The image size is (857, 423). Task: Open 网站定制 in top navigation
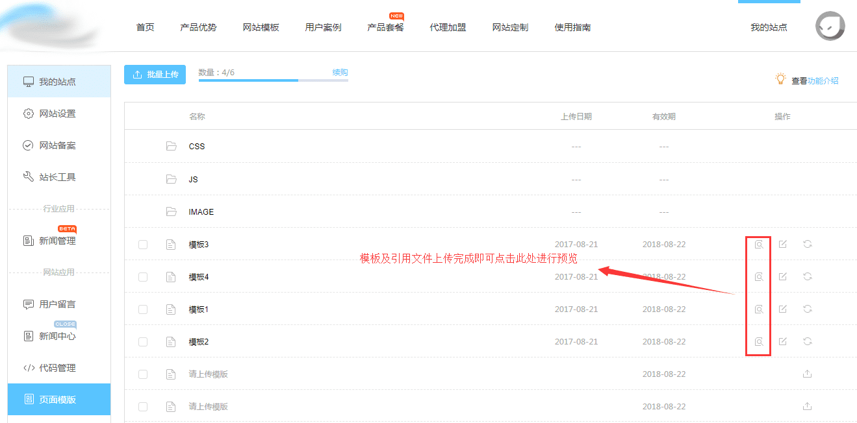[x=510, y=27]
